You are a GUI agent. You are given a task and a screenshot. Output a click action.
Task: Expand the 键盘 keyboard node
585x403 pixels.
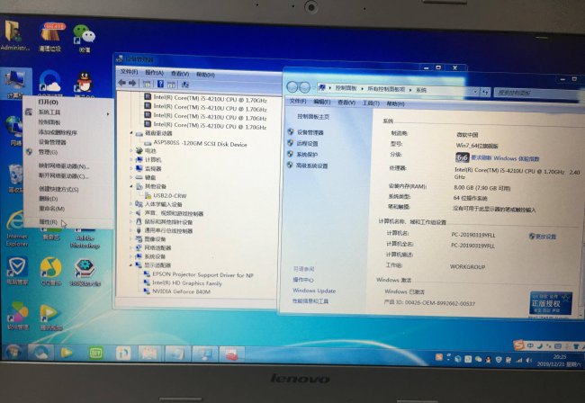coord(131,177)
